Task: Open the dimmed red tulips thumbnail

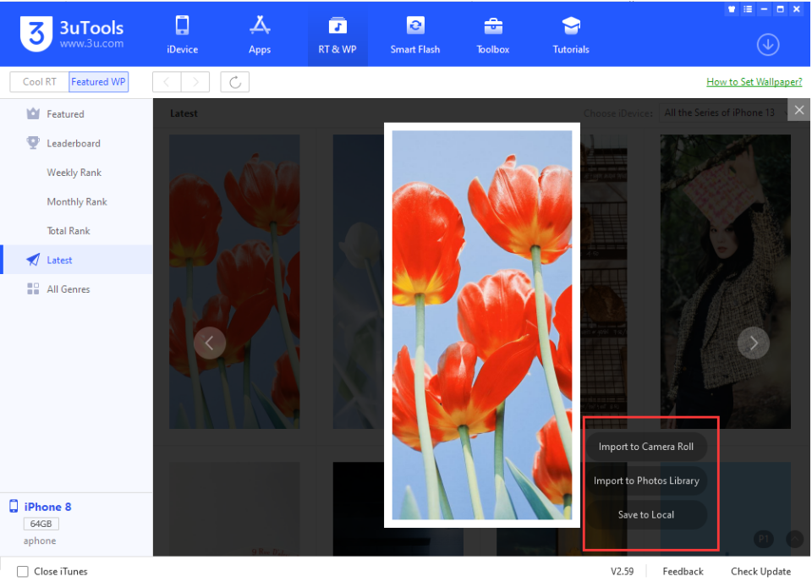Action: (234, 282)
